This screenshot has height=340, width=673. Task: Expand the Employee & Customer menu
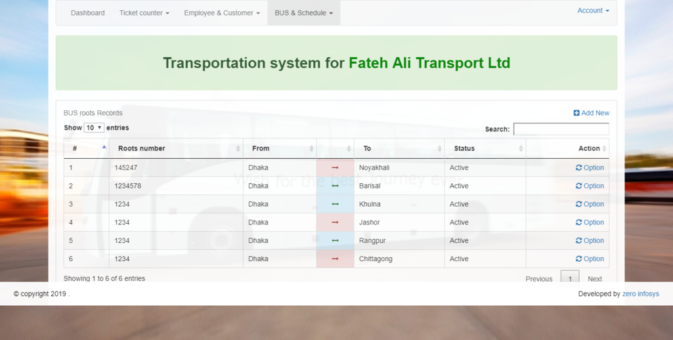(x=221, y=13)
